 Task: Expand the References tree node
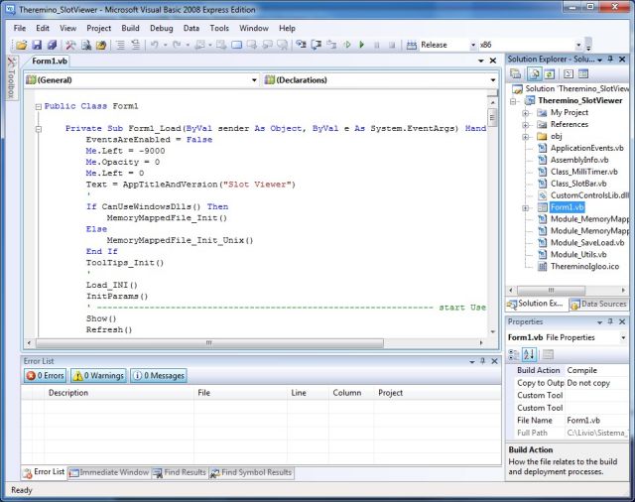coord(526,125)
